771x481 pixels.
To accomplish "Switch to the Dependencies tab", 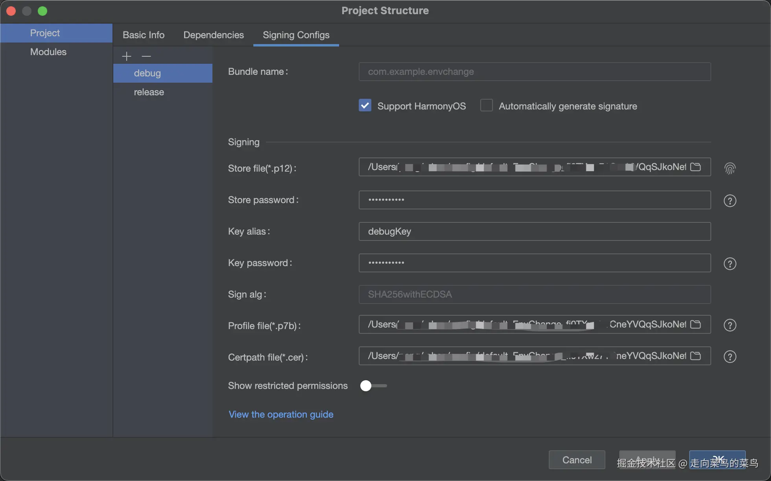I will click(214, 35).
